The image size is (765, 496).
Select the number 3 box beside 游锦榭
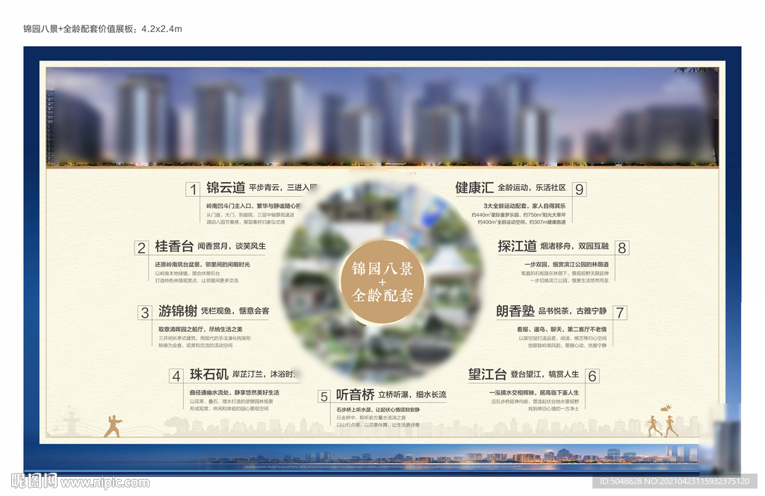pos(145,313)
